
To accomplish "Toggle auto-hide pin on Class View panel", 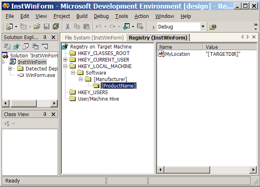I will (x=45, y=114).
